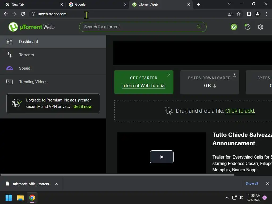Select the µTorrent Web tab

[161, 5]
